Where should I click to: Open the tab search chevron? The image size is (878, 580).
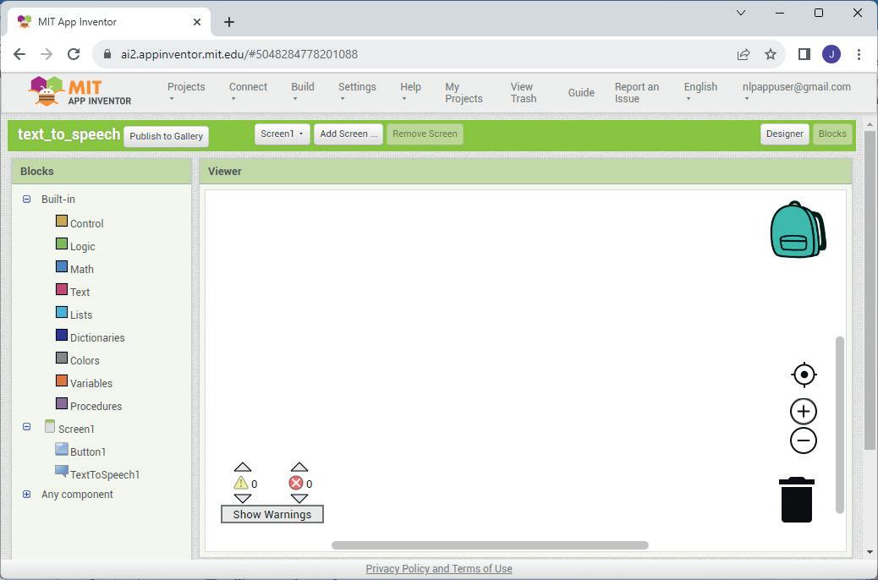[741, 13]
